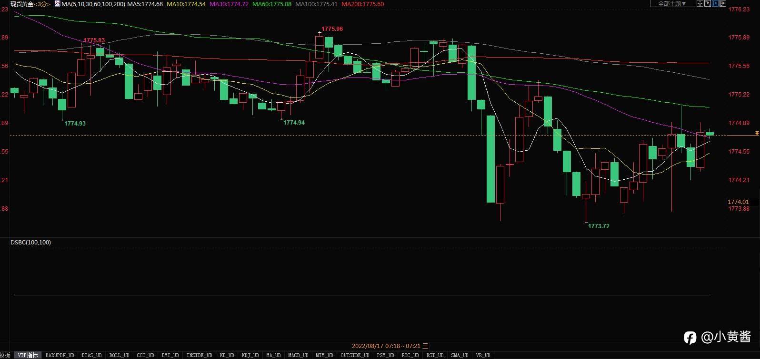
Task: Click the rightmost chart shift icon
Action: coord(723,3)
